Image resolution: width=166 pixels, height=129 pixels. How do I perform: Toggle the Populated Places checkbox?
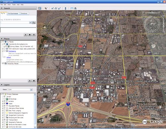click(x=5, y=106)
